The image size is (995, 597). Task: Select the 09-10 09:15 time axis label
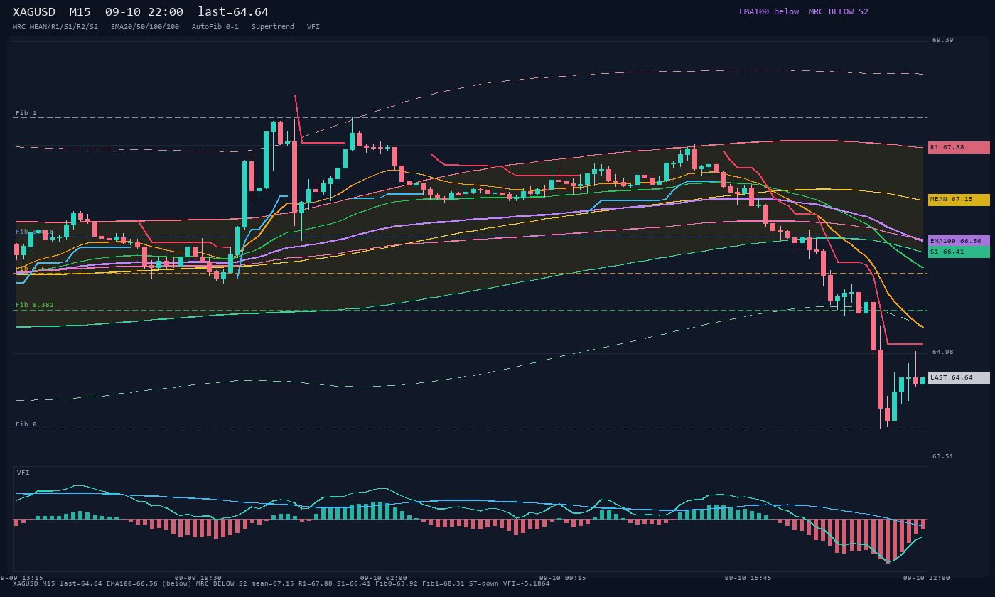tap(563, 578)
